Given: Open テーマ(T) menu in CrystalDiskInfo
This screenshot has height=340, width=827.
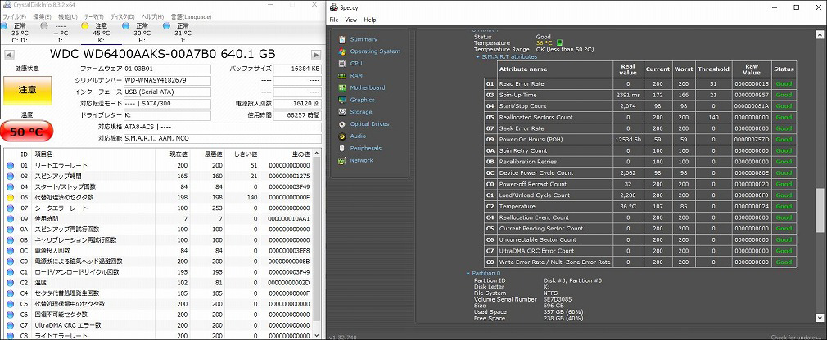Looking at the screenshot, I should pyautogui.click(x=94, y=17).
